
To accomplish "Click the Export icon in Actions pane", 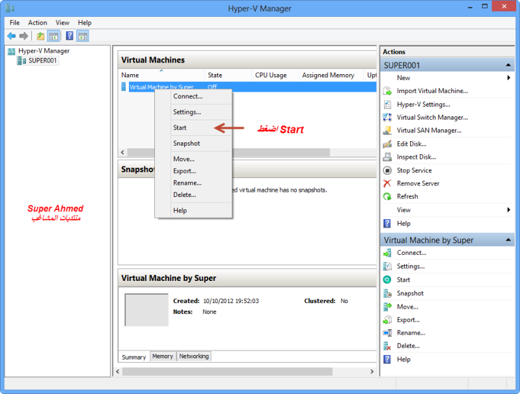I will [x=387, y=320].
